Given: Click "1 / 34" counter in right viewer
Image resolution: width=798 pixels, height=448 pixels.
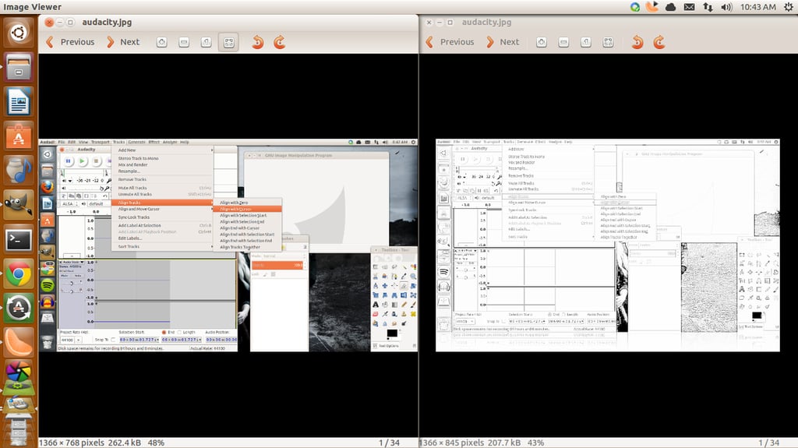Looking at the screenshot, I should [x=768, y=443].
